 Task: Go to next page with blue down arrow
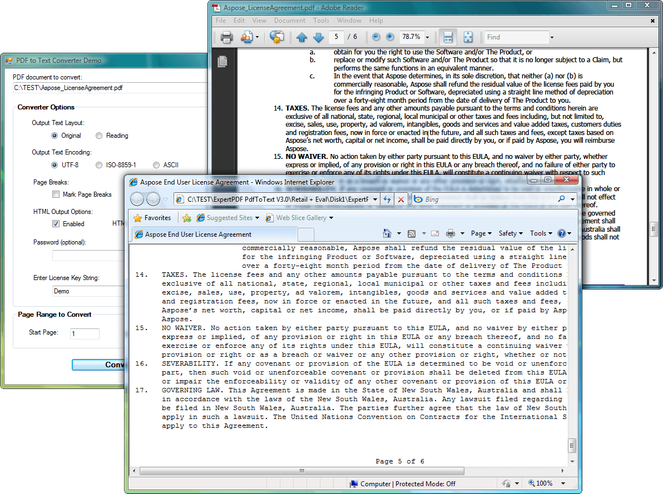318,37
